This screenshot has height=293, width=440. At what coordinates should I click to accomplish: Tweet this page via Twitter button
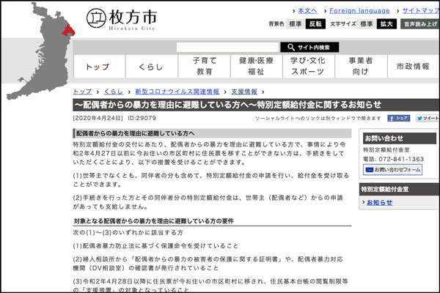428,118
